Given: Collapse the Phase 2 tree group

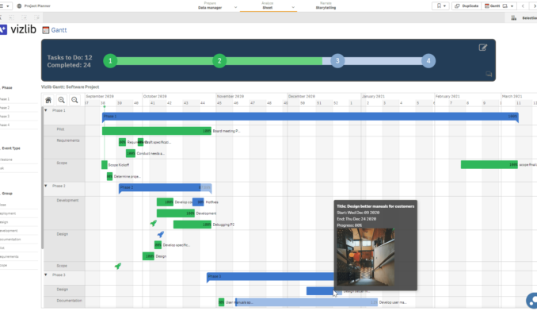Looking at the screenshot, I should pyautogui.click(x=46, y=186).
